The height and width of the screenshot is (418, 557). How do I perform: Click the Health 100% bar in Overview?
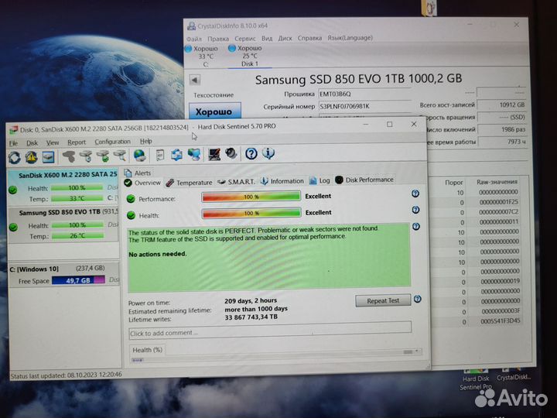point(251,213)
